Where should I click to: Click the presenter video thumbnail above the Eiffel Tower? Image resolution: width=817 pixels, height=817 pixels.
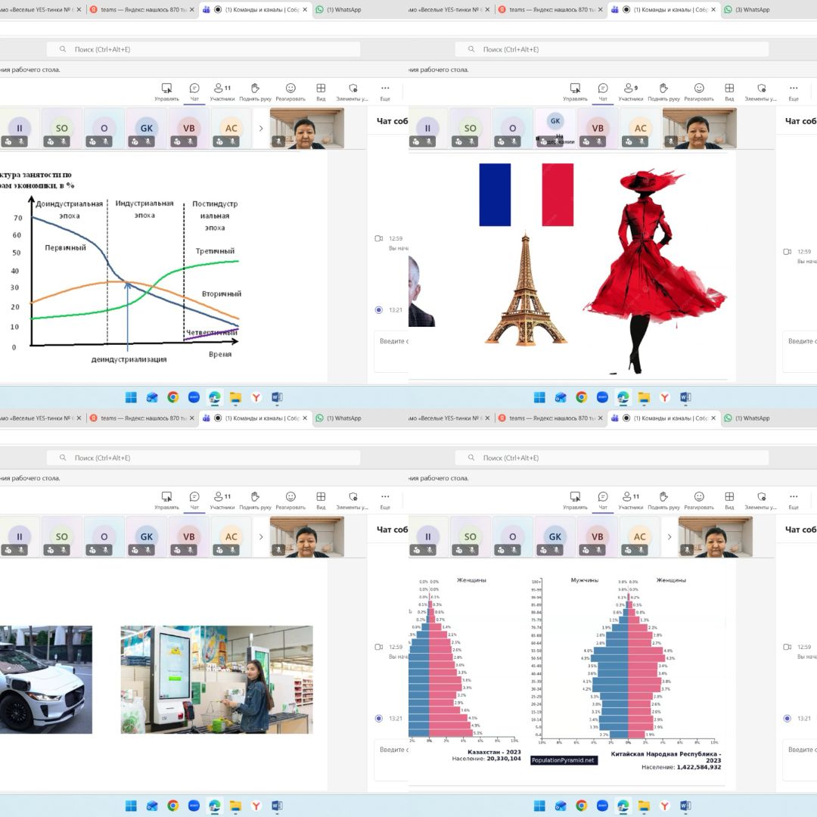pos(700,129)
